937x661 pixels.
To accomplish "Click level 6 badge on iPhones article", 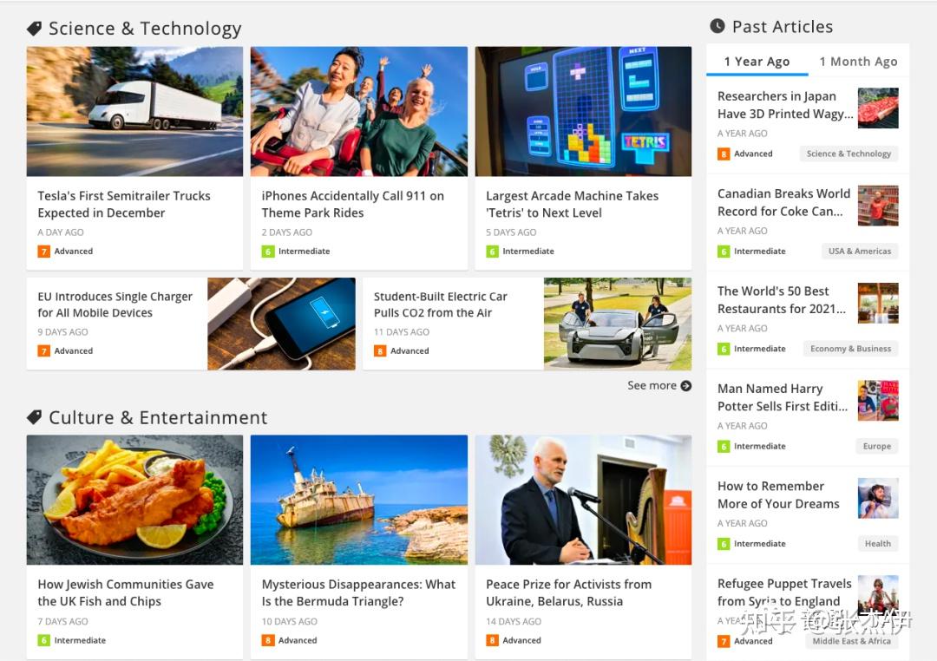I will click(x=268, y=251).
